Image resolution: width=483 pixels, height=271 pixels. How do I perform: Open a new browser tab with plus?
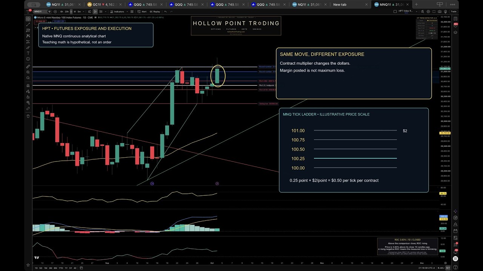point(417,5)
